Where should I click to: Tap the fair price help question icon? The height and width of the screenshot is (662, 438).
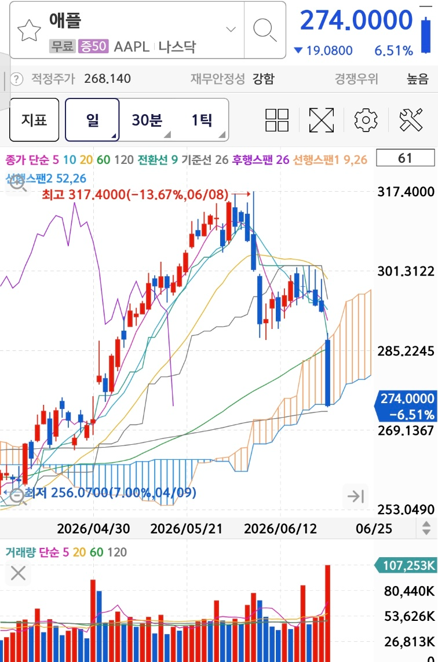coord(16,79)
